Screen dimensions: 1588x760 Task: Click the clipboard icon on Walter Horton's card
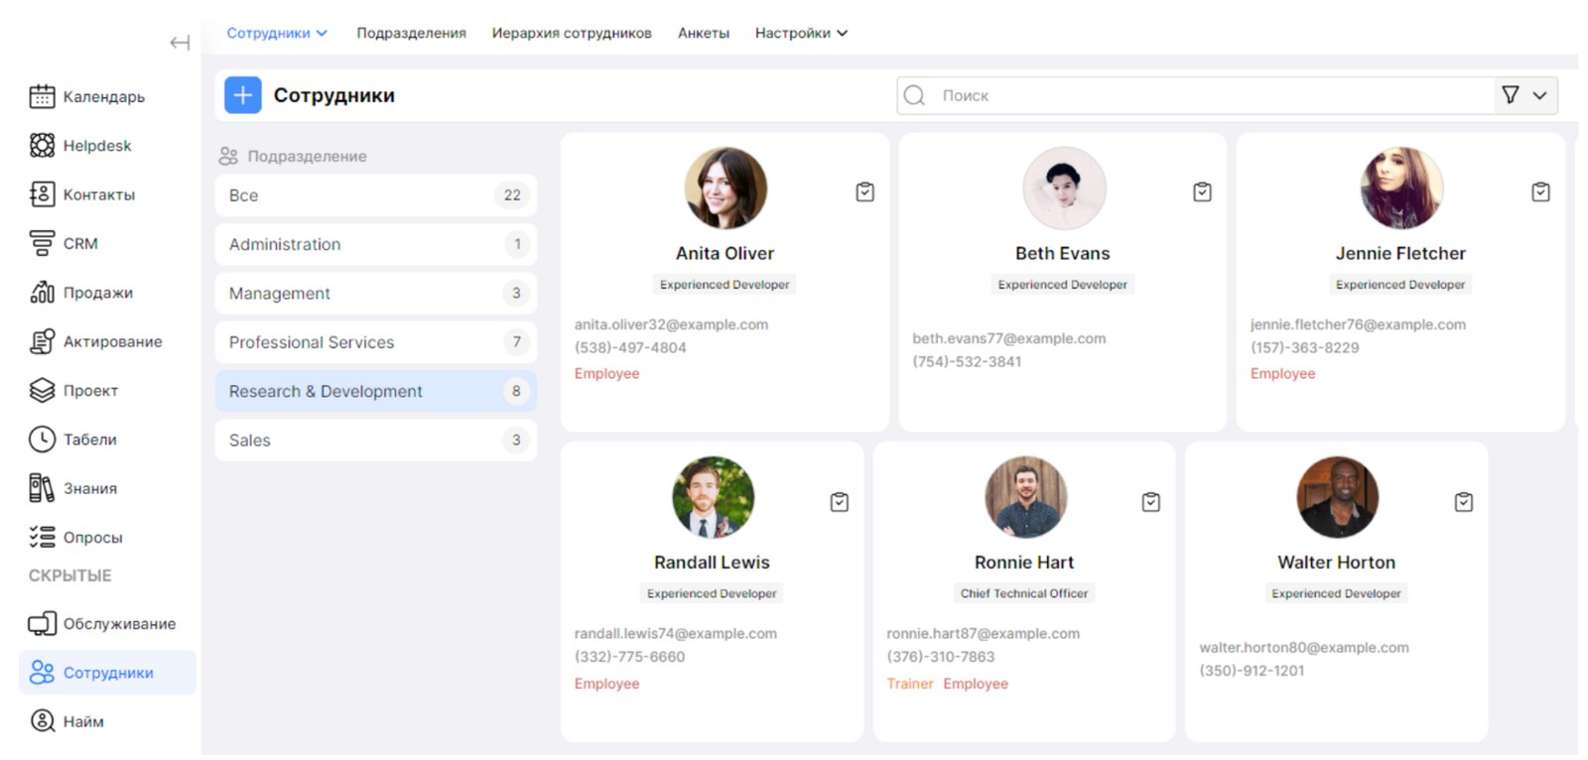(1464, 502)
